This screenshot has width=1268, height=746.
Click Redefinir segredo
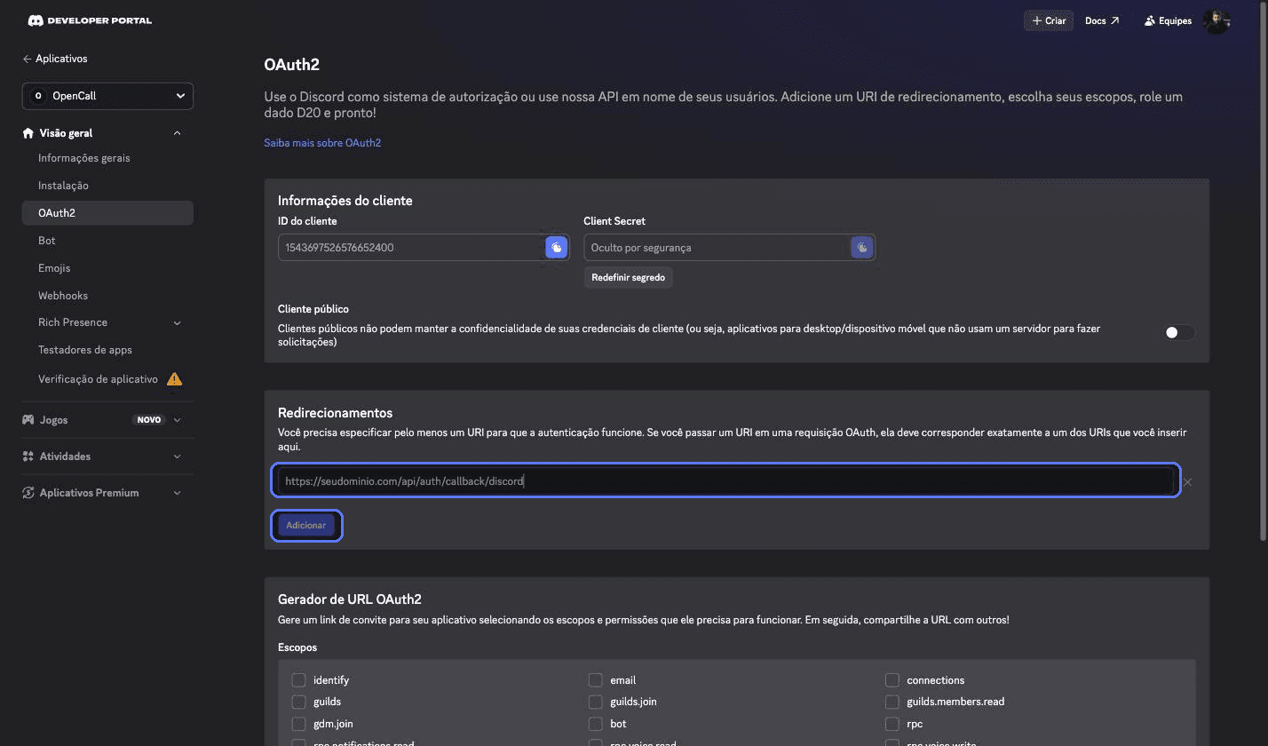tap(628, 277)
